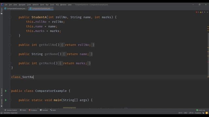
Task: Change the CRLF line separator setting
Action: click(185, 113)
